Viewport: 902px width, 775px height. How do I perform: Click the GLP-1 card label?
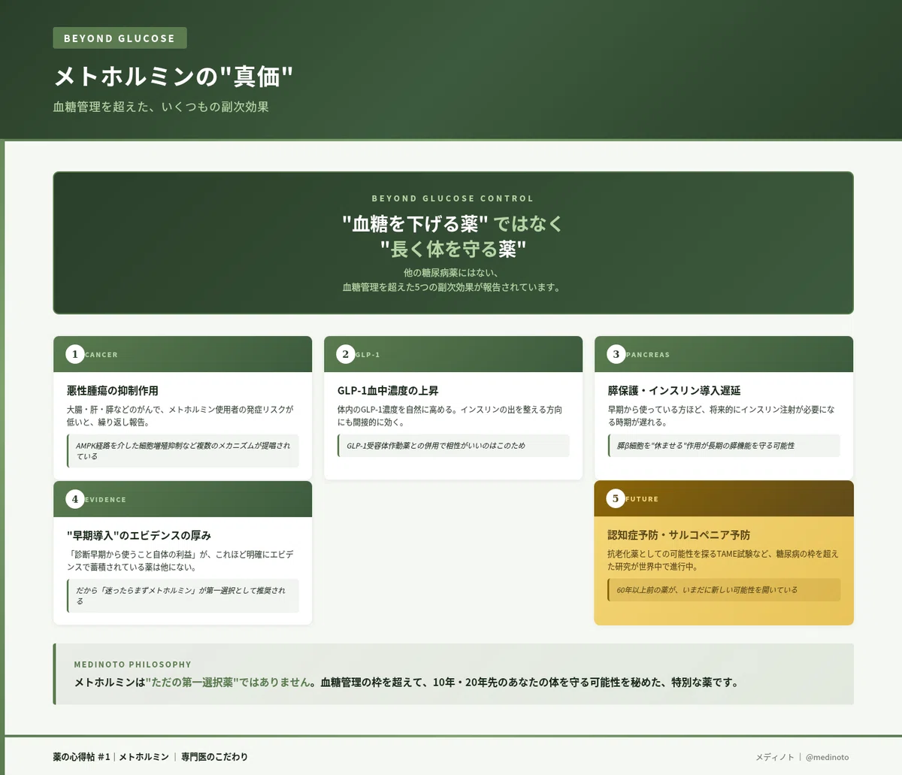(x=368, y=355)
